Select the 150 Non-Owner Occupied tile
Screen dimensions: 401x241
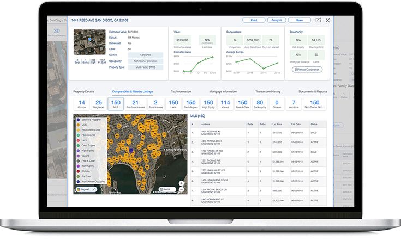(x=315, y=104)
